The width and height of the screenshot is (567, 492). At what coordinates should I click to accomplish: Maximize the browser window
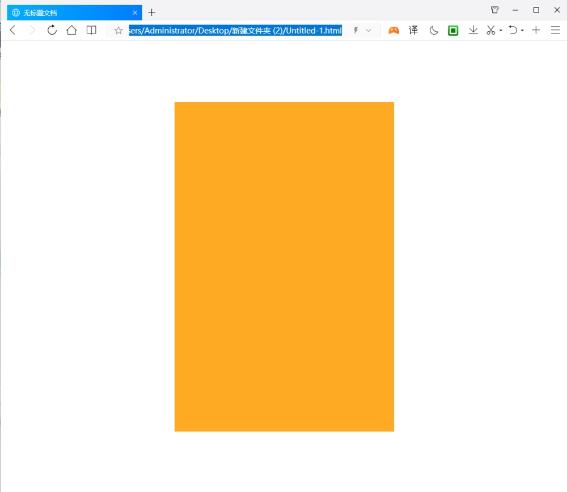[x=536, y=10]
